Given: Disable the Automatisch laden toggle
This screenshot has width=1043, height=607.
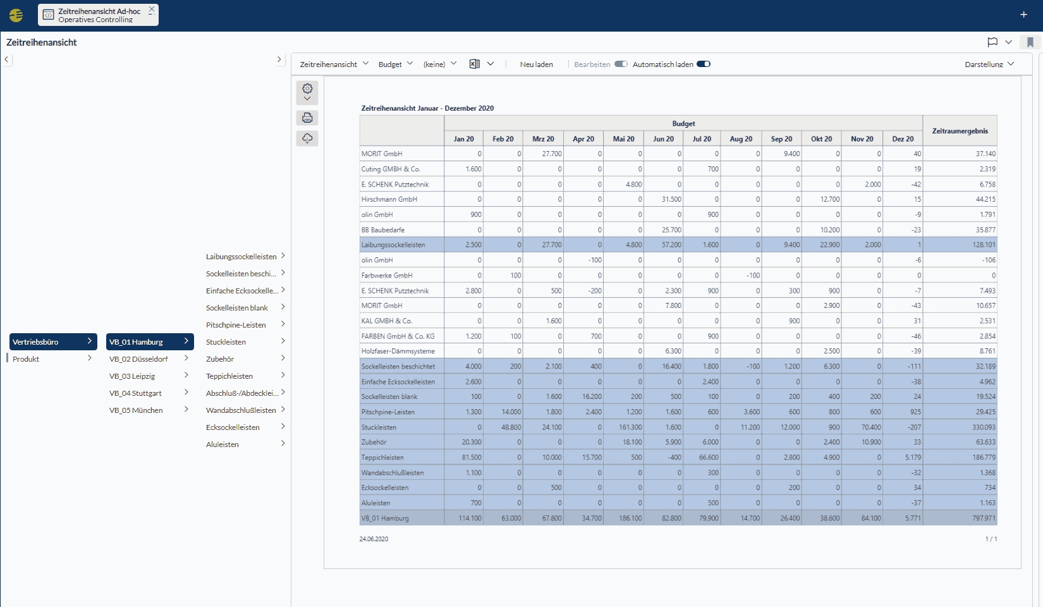Looking at the screenshot, I should (x=704, y=64).
